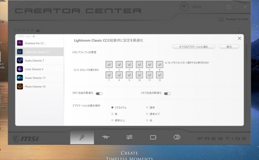Open the sliders tuning tab

point(129,137)
